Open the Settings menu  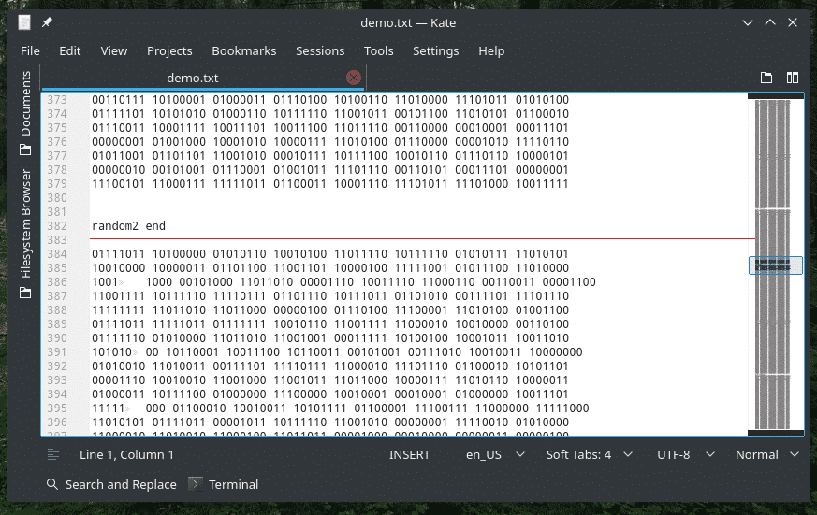435,51
